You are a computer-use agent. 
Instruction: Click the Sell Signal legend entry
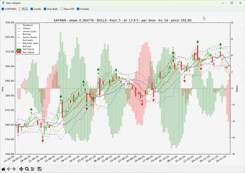(x=28, y=49)
